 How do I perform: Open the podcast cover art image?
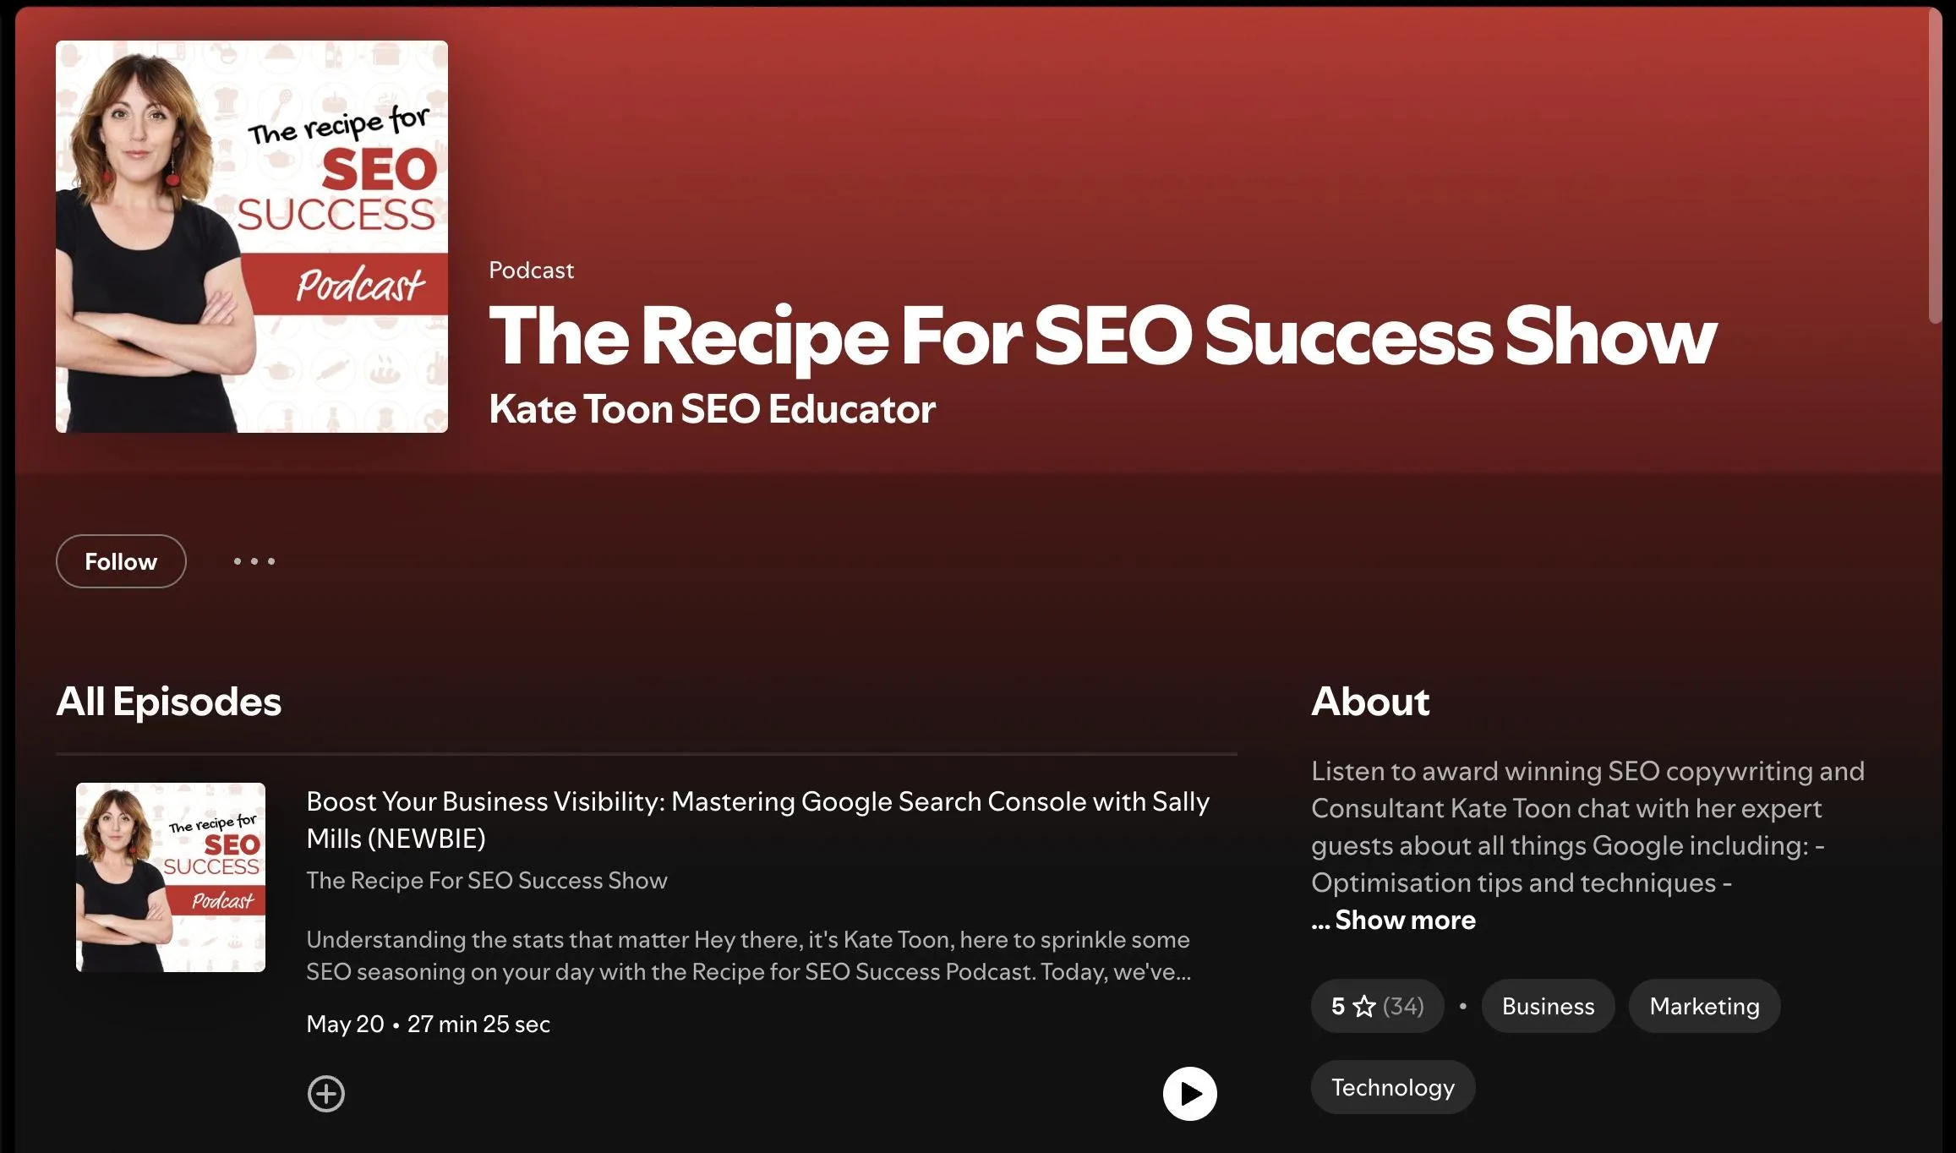[252, 237]
